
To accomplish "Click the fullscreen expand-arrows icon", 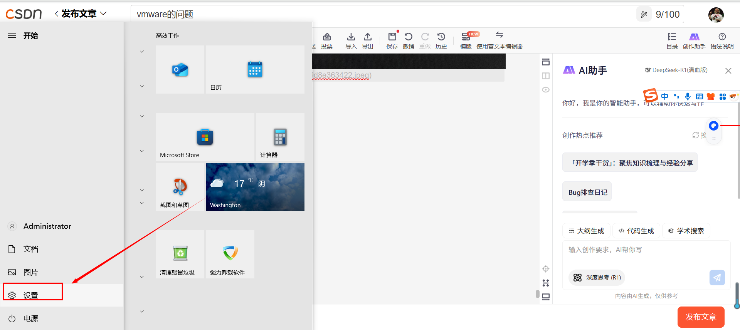I will pyautogui.click(x=545, y=283).
